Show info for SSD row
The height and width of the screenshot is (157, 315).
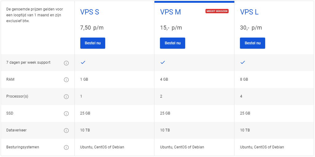(x=66, y=114)
